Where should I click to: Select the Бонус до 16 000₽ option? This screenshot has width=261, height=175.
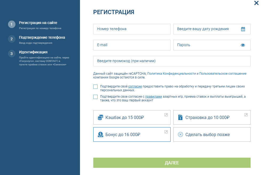coord(132,134)
